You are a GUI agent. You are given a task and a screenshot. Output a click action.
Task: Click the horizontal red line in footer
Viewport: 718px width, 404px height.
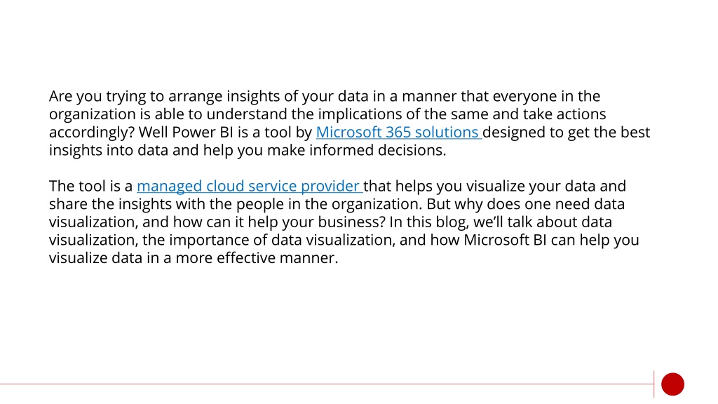coord(327,384)
